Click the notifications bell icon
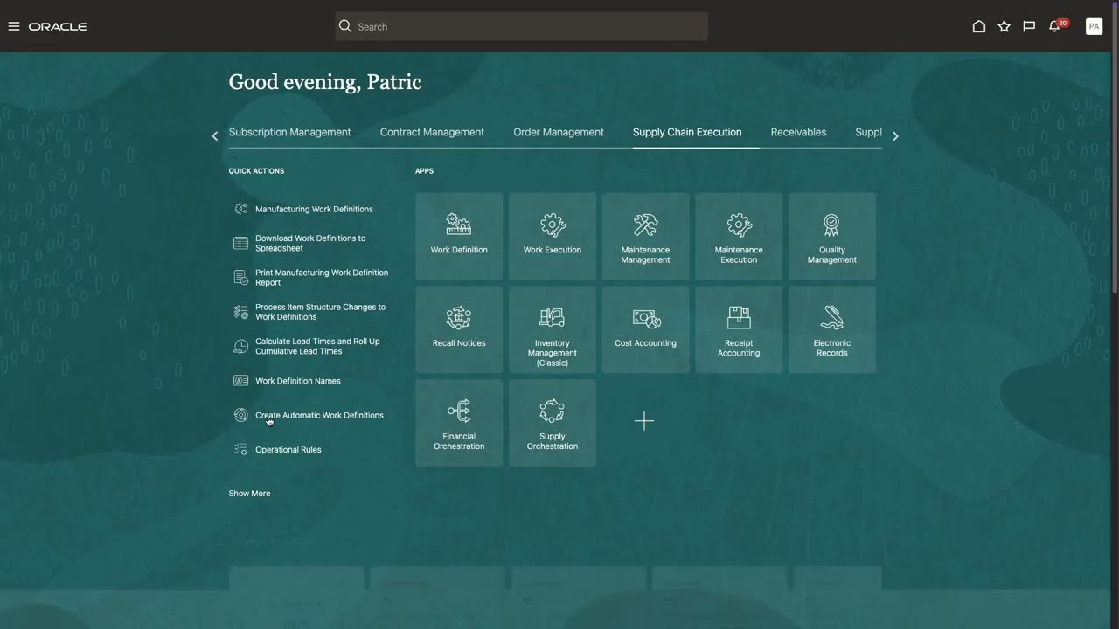 point(1054,26)
